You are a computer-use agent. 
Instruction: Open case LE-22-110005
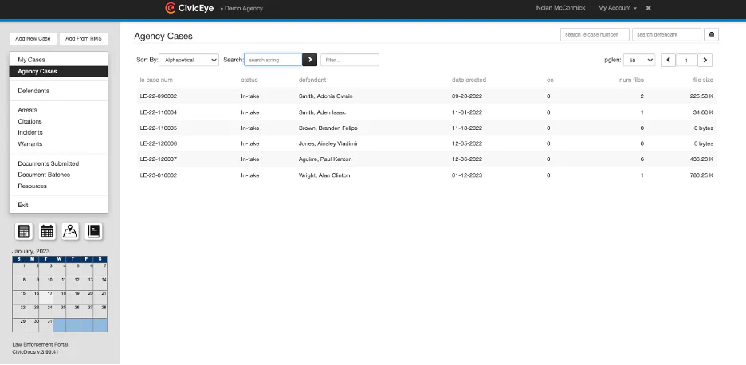(x=159, y=128)
